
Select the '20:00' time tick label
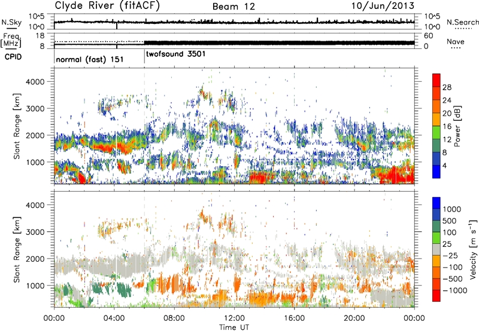pos(354,318)
